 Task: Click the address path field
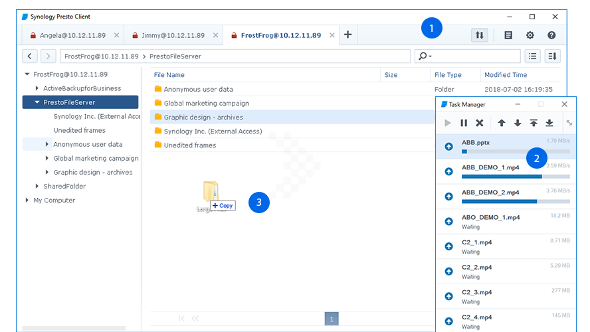point(235,56)
